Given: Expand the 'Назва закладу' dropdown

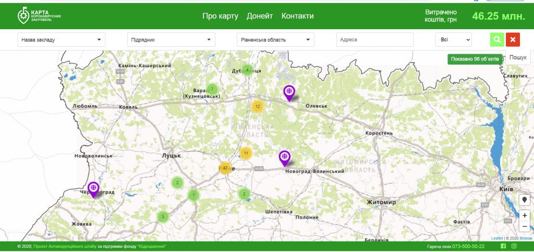Looking at the screenshot, I should [x=62, y=40].
